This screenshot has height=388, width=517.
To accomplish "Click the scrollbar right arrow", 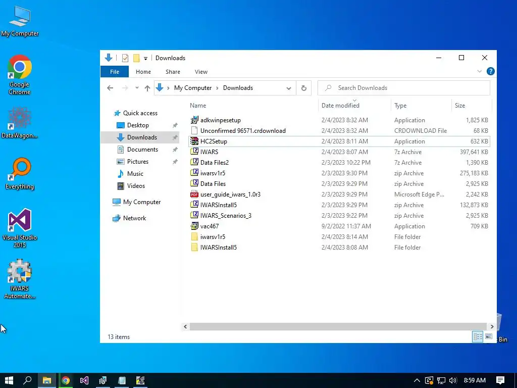I will (x=492, y=326).
